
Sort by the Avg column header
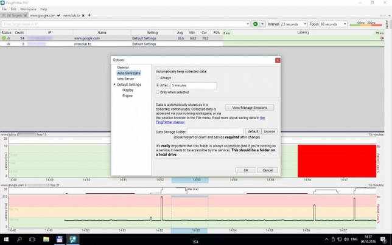pyautogui.click(x=180, y=32)
